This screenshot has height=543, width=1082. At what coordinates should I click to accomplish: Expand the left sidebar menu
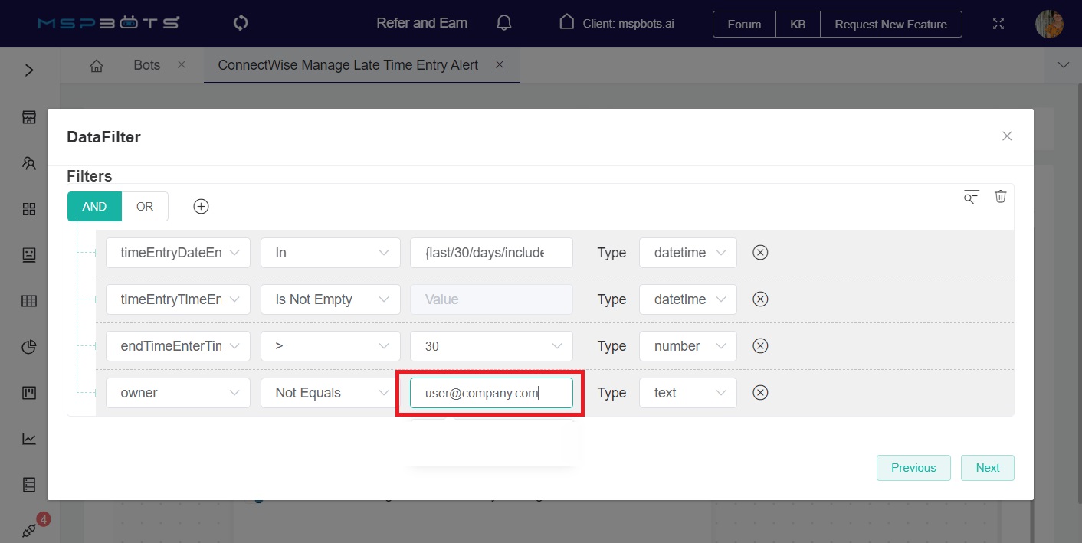(x=29, y=70)
